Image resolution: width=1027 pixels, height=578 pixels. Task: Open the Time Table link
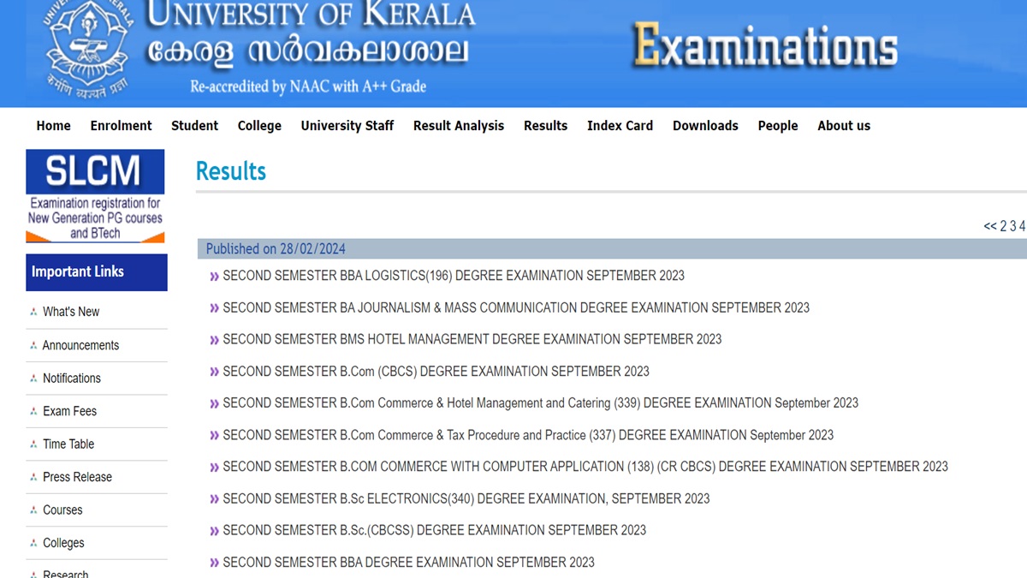(68, 444)
